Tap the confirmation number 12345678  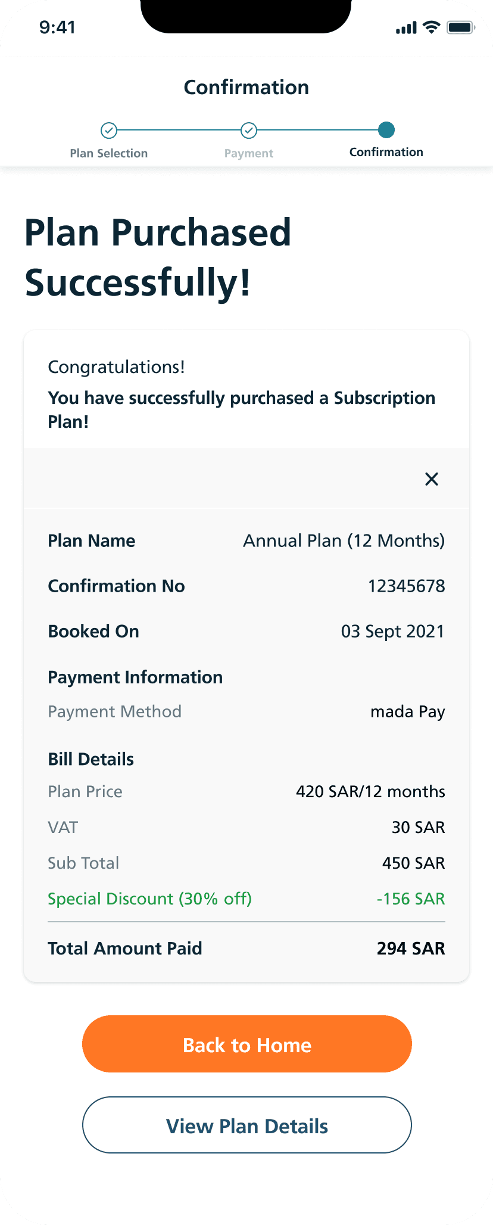point(406,586)
